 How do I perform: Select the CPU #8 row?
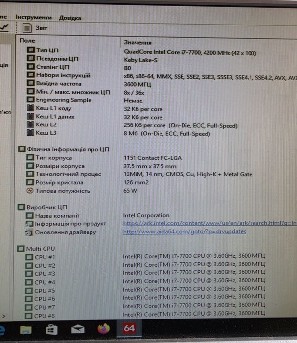[x=145, y=315]
